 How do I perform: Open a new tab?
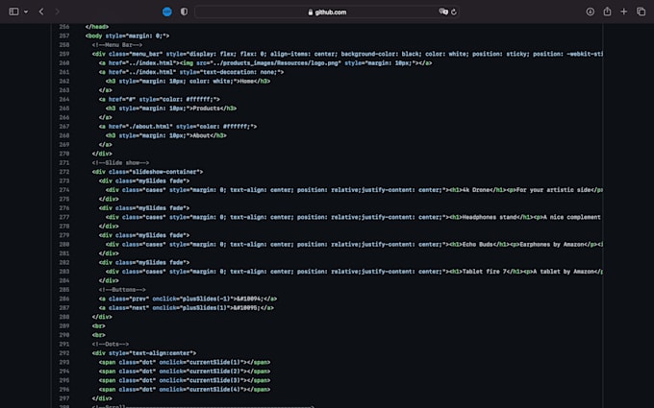pyautogui.click(x=623, y=12)
